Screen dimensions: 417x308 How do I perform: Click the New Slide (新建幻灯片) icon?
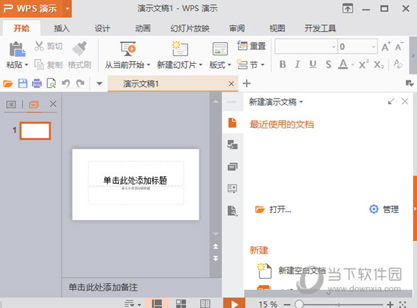[180, 49]
